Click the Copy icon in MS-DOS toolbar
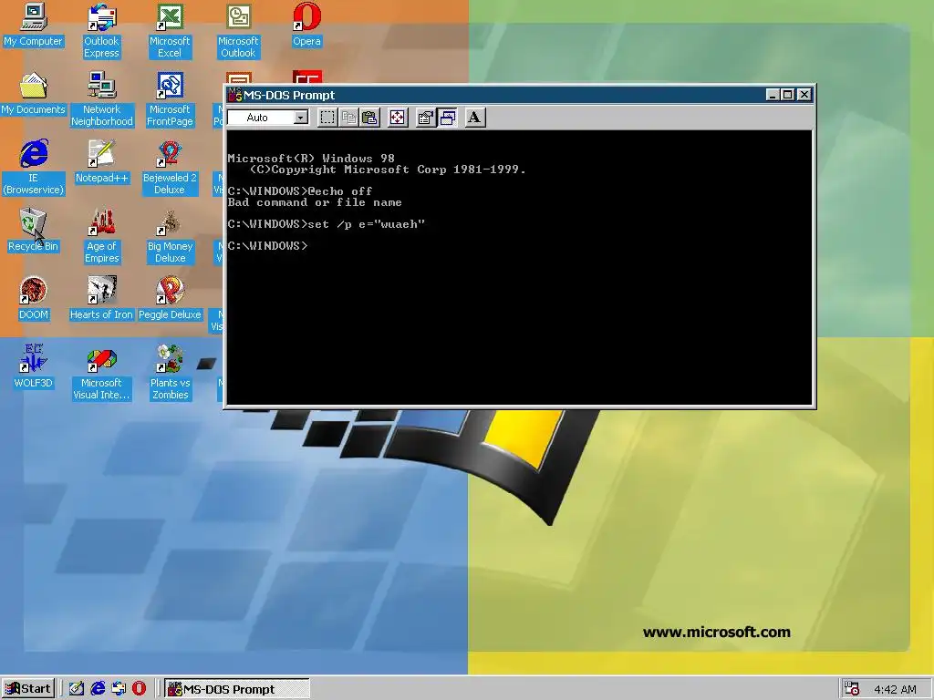 pos(348,118)
